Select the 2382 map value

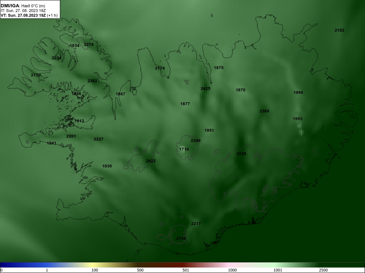pyautogui.click(x=92, y=81)
